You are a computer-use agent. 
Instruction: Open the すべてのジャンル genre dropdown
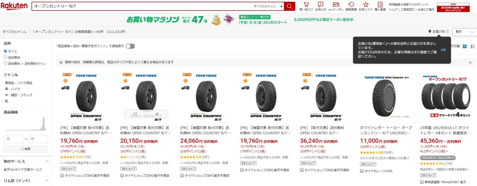267,6
